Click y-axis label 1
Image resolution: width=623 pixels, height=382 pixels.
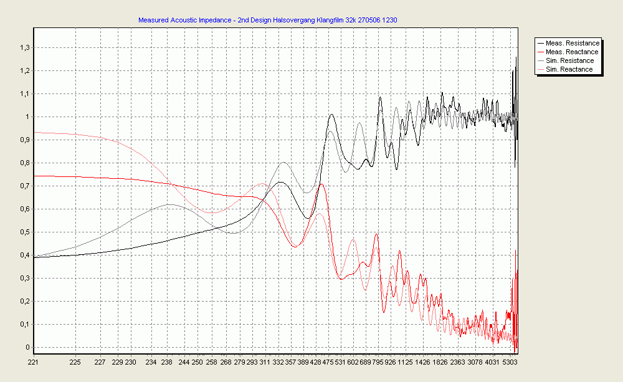28,117
